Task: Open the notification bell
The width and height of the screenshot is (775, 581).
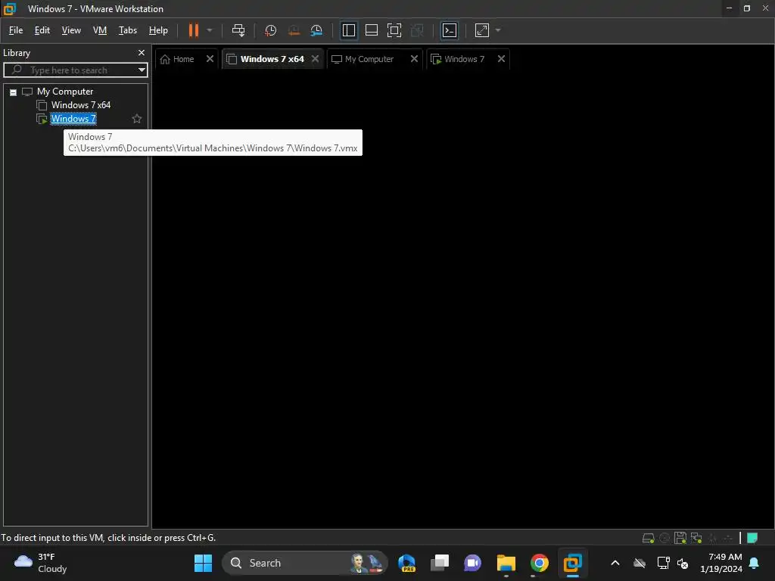Action: 755,563
